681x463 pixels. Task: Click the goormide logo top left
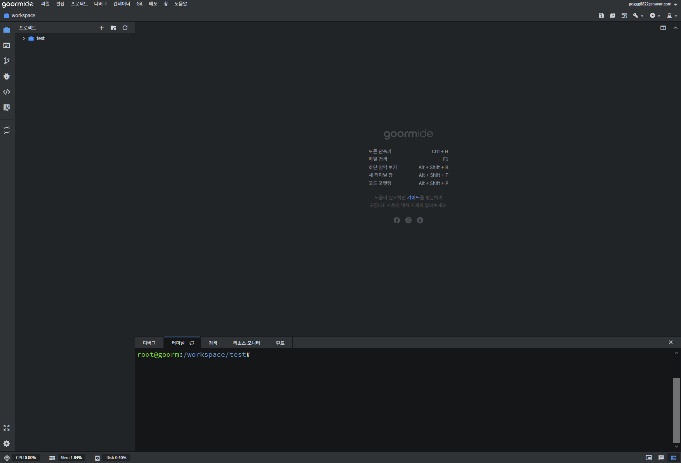click(18, 4)
